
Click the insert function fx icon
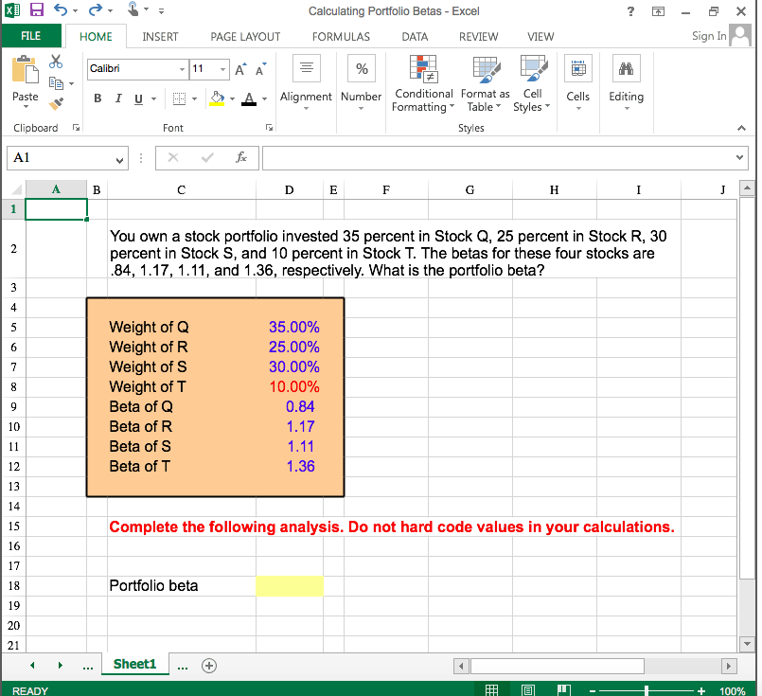pyautogui.click(x=241, y=157)
